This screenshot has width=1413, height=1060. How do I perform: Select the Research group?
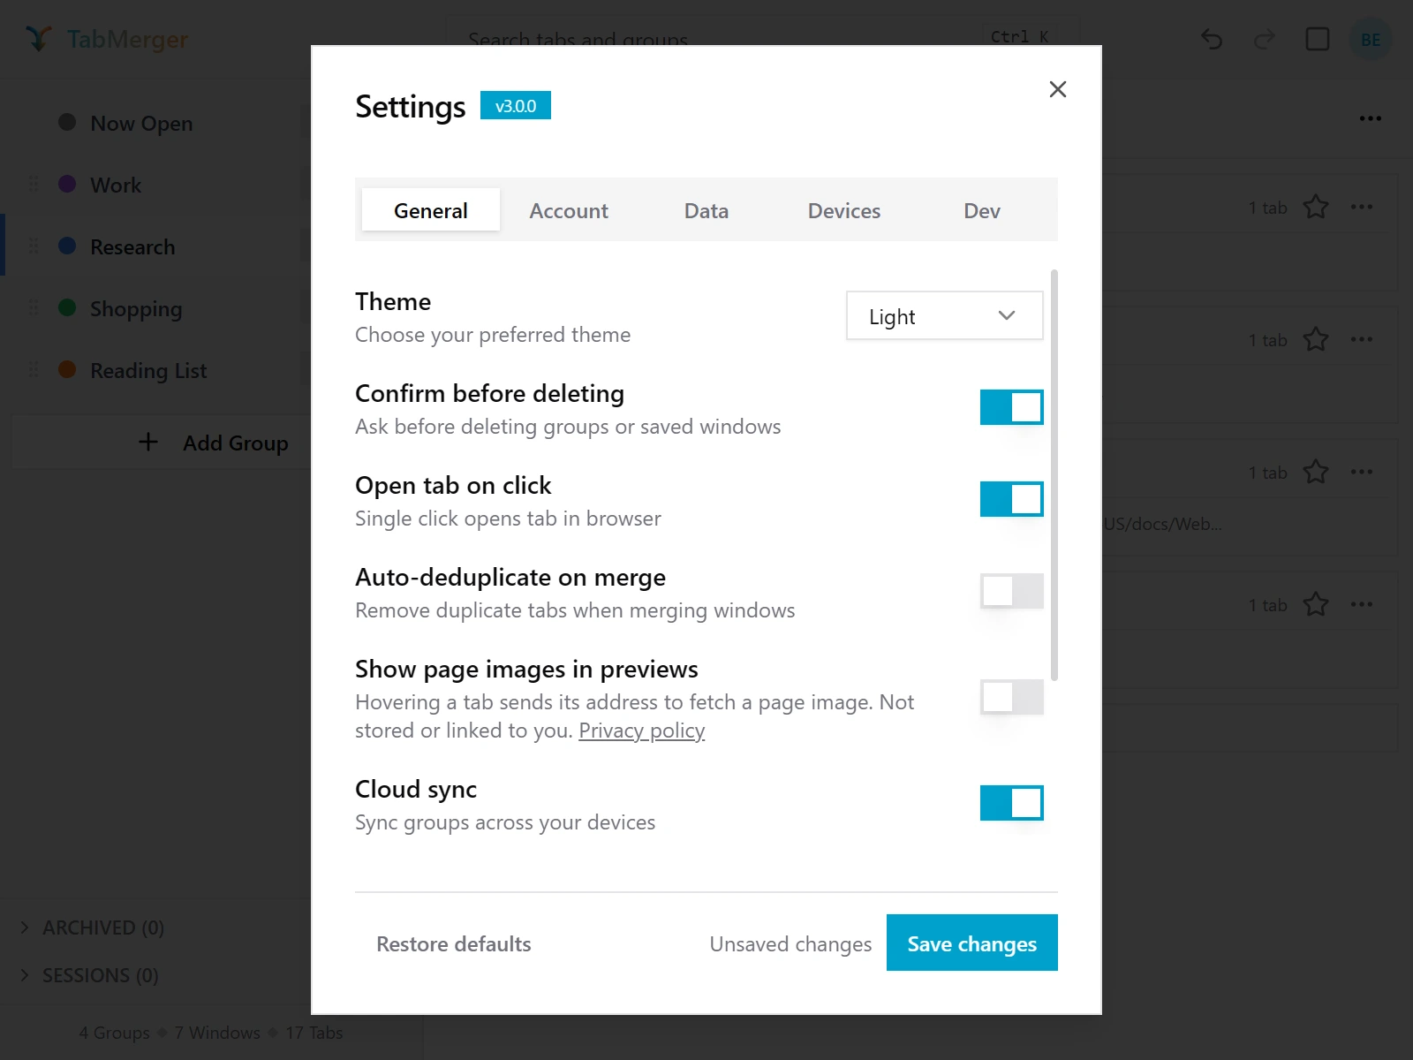coord(132,246)
